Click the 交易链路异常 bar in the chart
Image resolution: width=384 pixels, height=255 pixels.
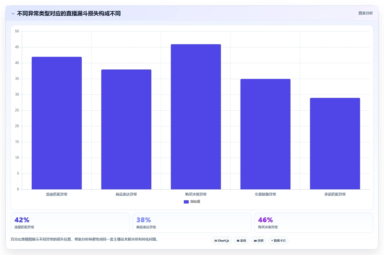pos(265,134)
